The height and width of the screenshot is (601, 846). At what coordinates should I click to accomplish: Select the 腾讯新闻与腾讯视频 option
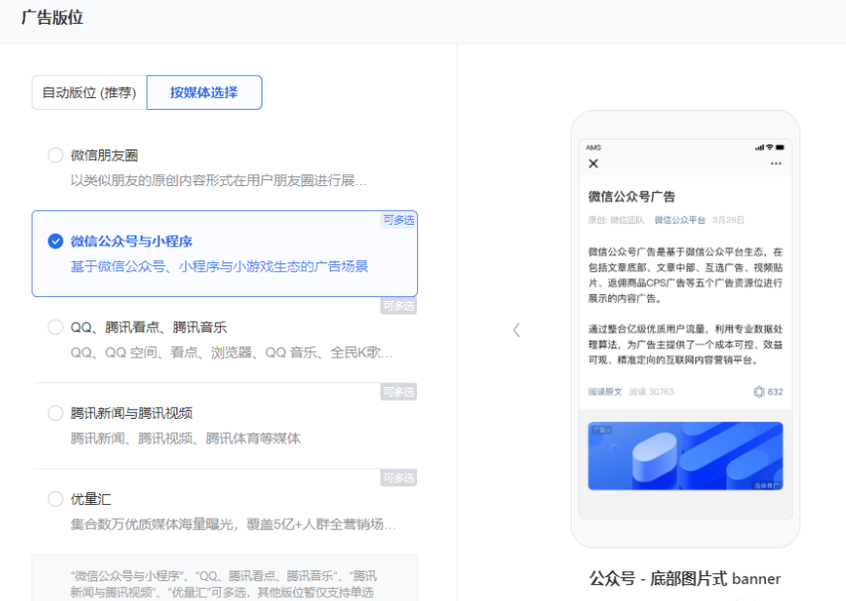55,412
